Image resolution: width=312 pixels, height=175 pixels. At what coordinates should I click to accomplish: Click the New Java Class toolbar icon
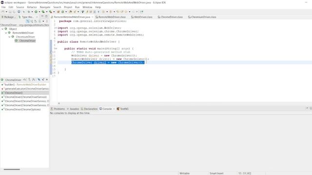(x=62, y=12)
